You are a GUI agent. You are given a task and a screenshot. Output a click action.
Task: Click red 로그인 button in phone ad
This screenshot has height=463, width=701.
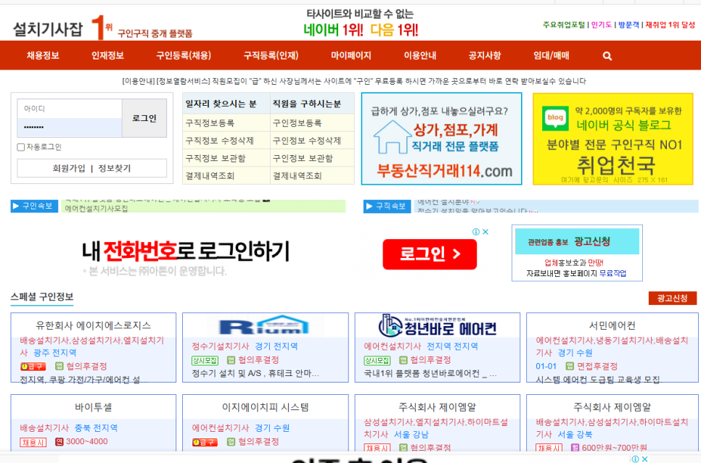pos(430,254)
